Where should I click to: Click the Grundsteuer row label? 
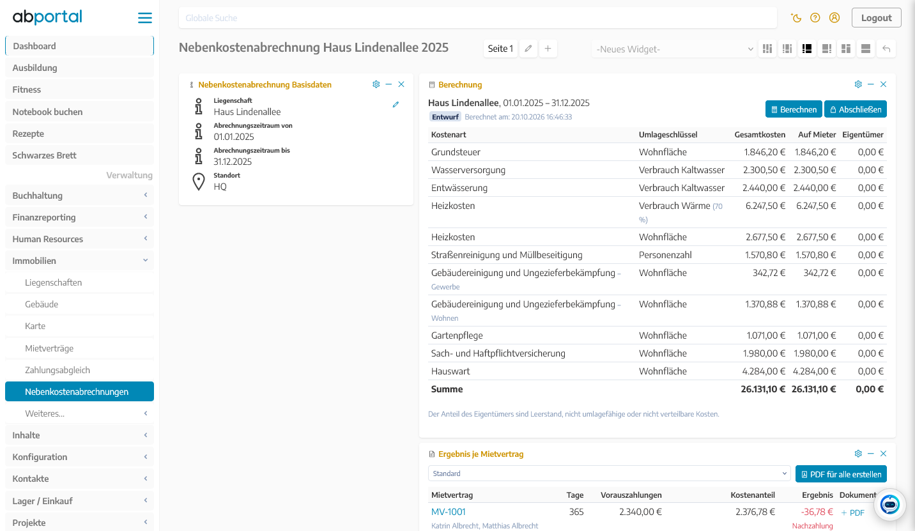[456, 152]
